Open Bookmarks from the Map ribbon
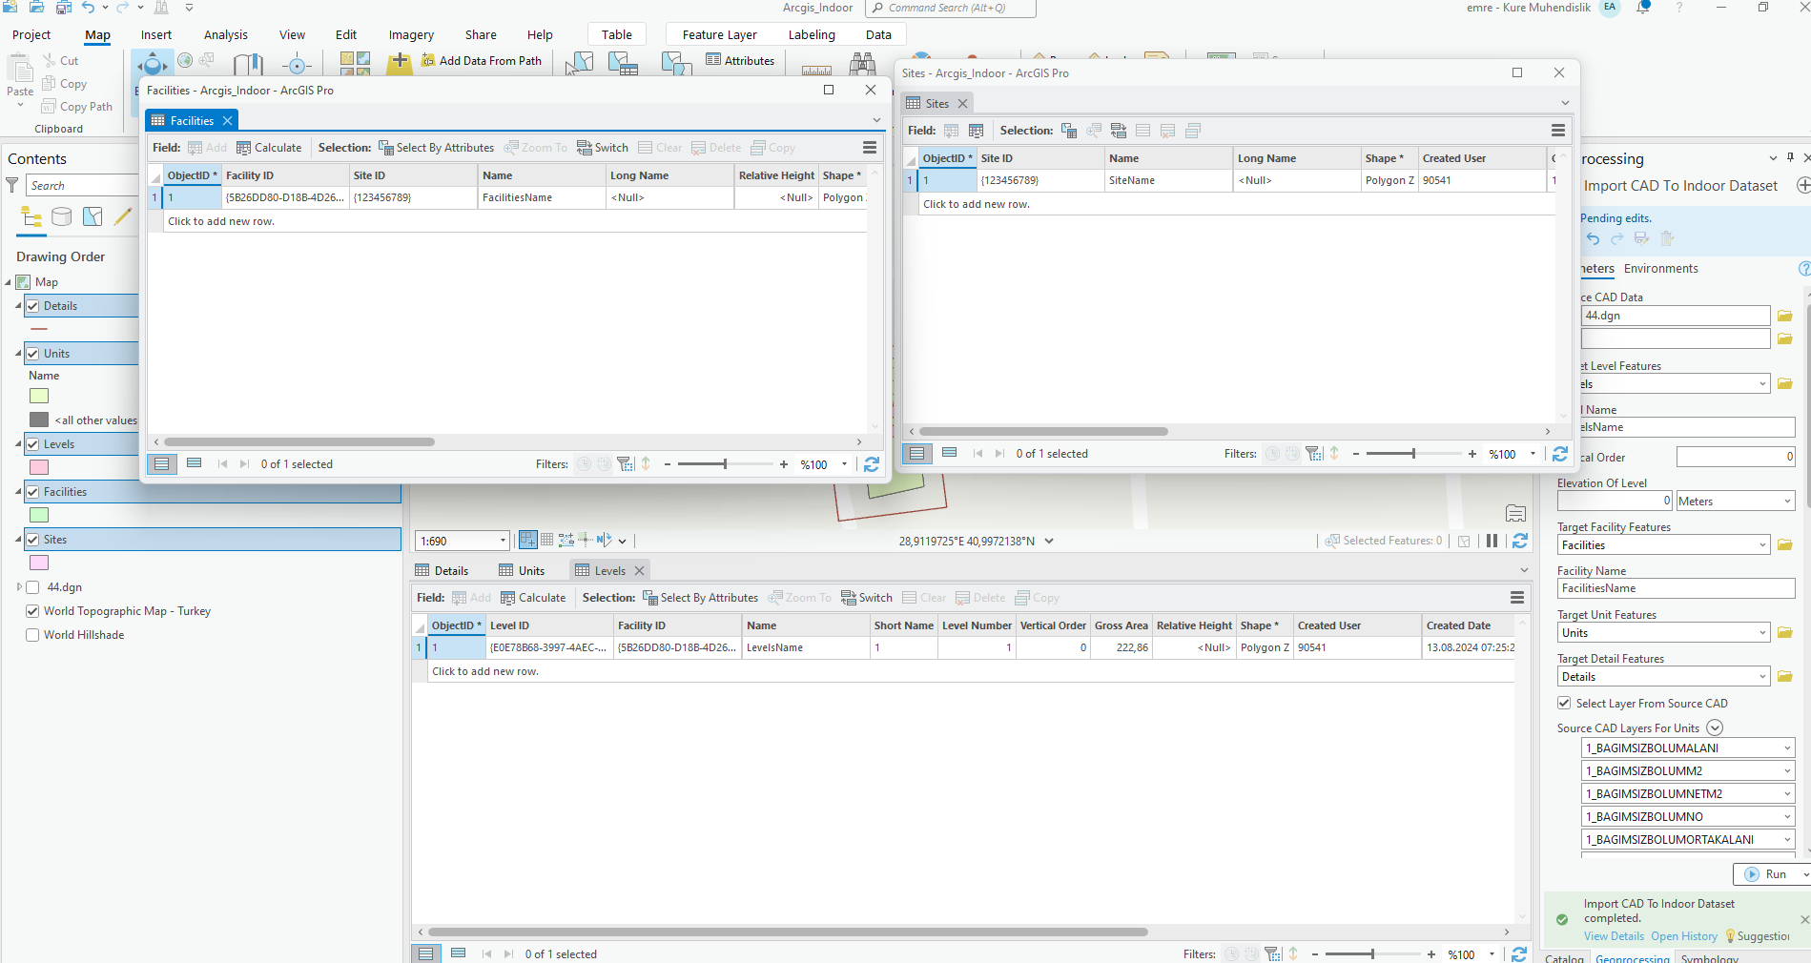 [x=248, y=64]
